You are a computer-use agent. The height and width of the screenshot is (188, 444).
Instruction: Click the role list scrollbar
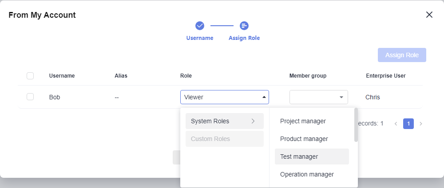pyautogui.click(x=356, y=125)
